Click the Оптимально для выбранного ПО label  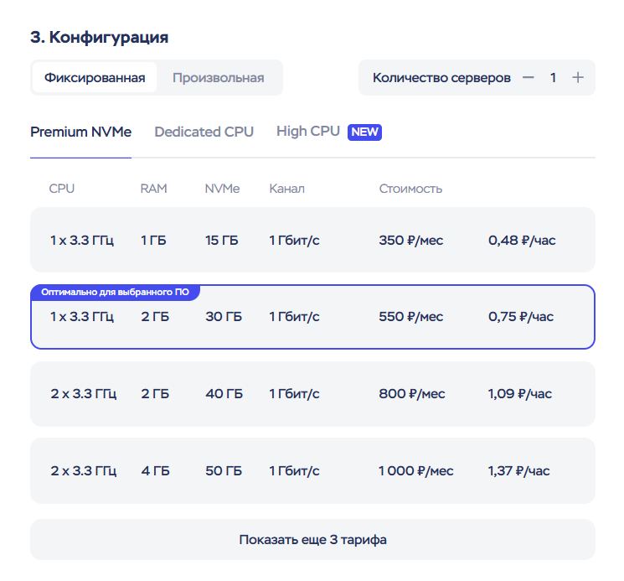[x=115, y=292]
